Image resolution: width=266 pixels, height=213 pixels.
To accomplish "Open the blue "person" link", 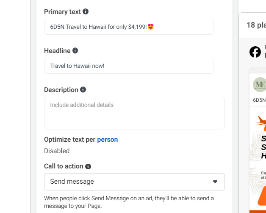I will (x=108, y=139).
